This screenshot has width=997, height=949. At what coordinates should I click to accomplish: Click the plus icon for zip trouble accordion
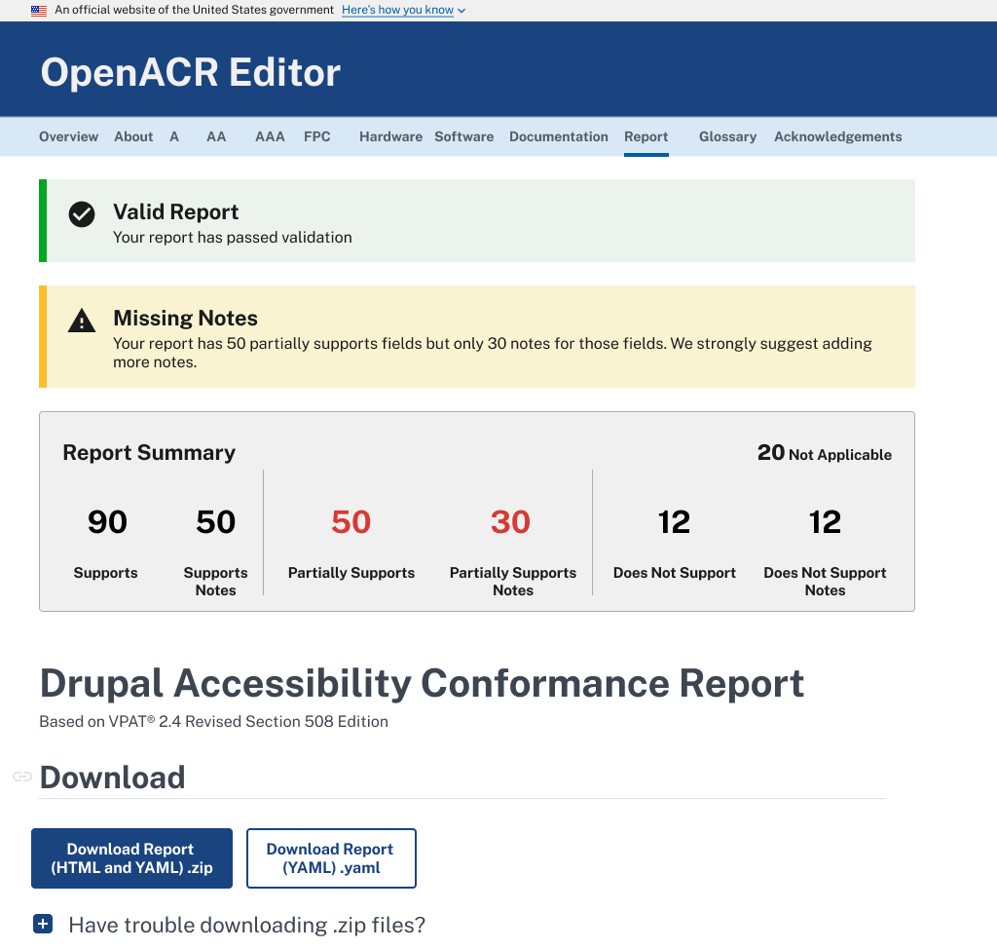pyautogui.click(x=43, y=924)
